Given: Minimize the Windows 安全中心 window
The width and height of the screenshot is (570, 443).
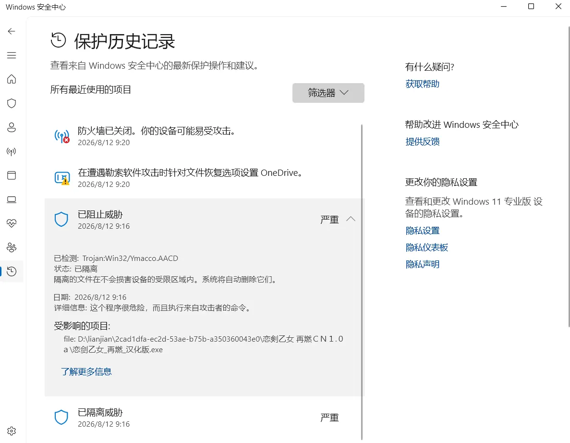Looking at the screenshot, I should [503, 7].
